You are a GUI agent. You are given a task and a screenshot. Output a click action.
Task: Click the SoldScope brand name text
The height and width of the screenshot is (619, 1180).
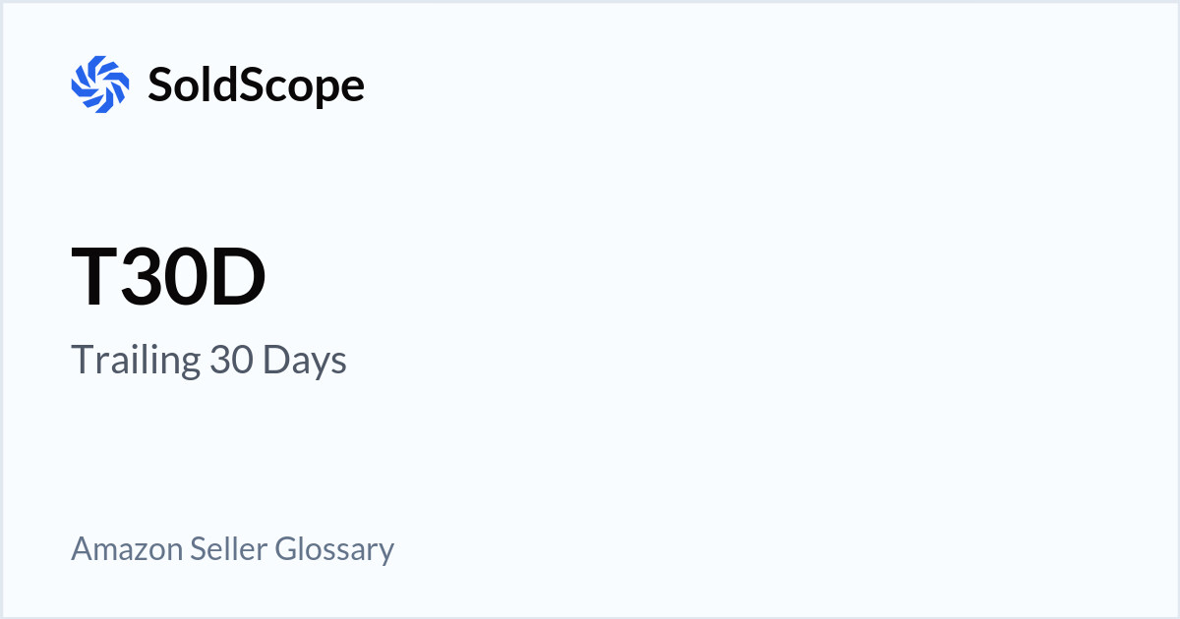[256, 84]
